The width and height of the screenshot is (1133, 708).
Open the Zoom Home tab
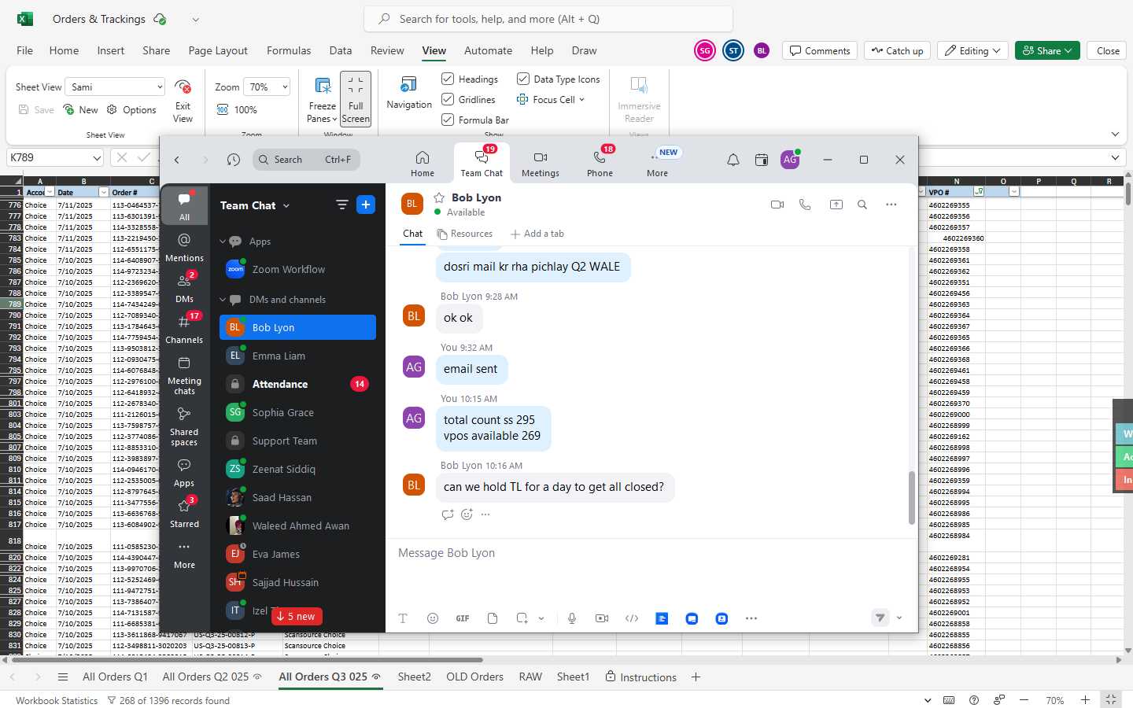pyautogui.click(x=422, y=163)
